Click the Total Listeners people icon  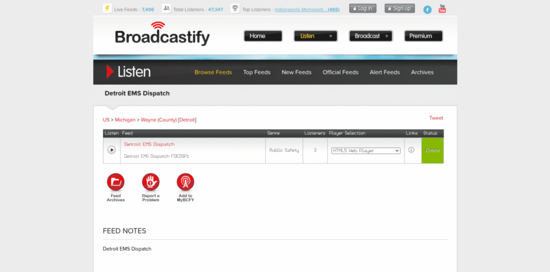(x=167, y=9)
